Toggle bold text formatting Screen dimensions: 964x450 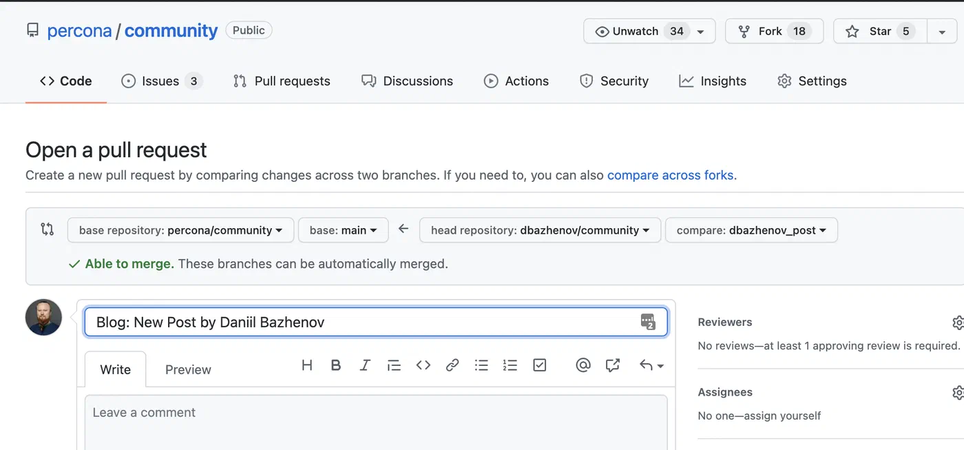click(x=336, y=365)
